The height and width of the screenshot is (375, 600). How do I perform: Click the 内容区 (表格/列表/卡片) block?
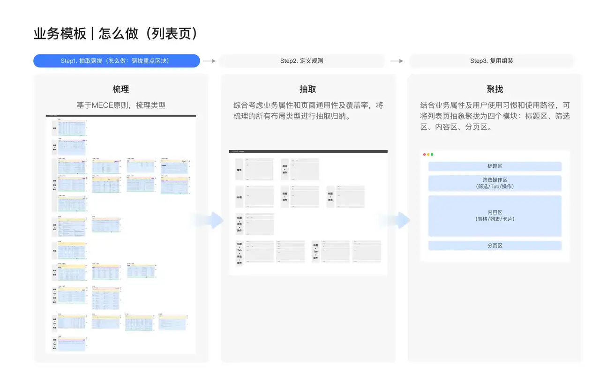tap(495, 216)
